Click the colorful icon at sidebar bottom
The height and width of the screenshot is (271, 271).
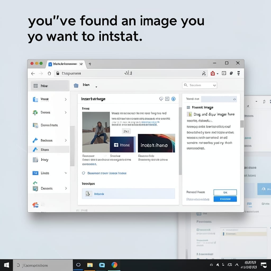(35, 205)
